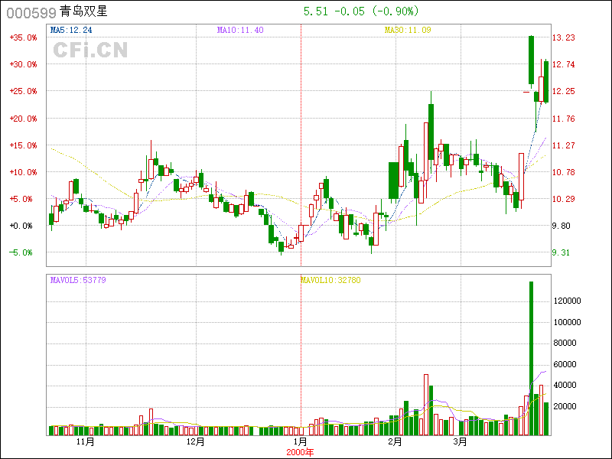
Task: Click the MAVOL5:53779 volume label
Action: click(x=78, y=280)
